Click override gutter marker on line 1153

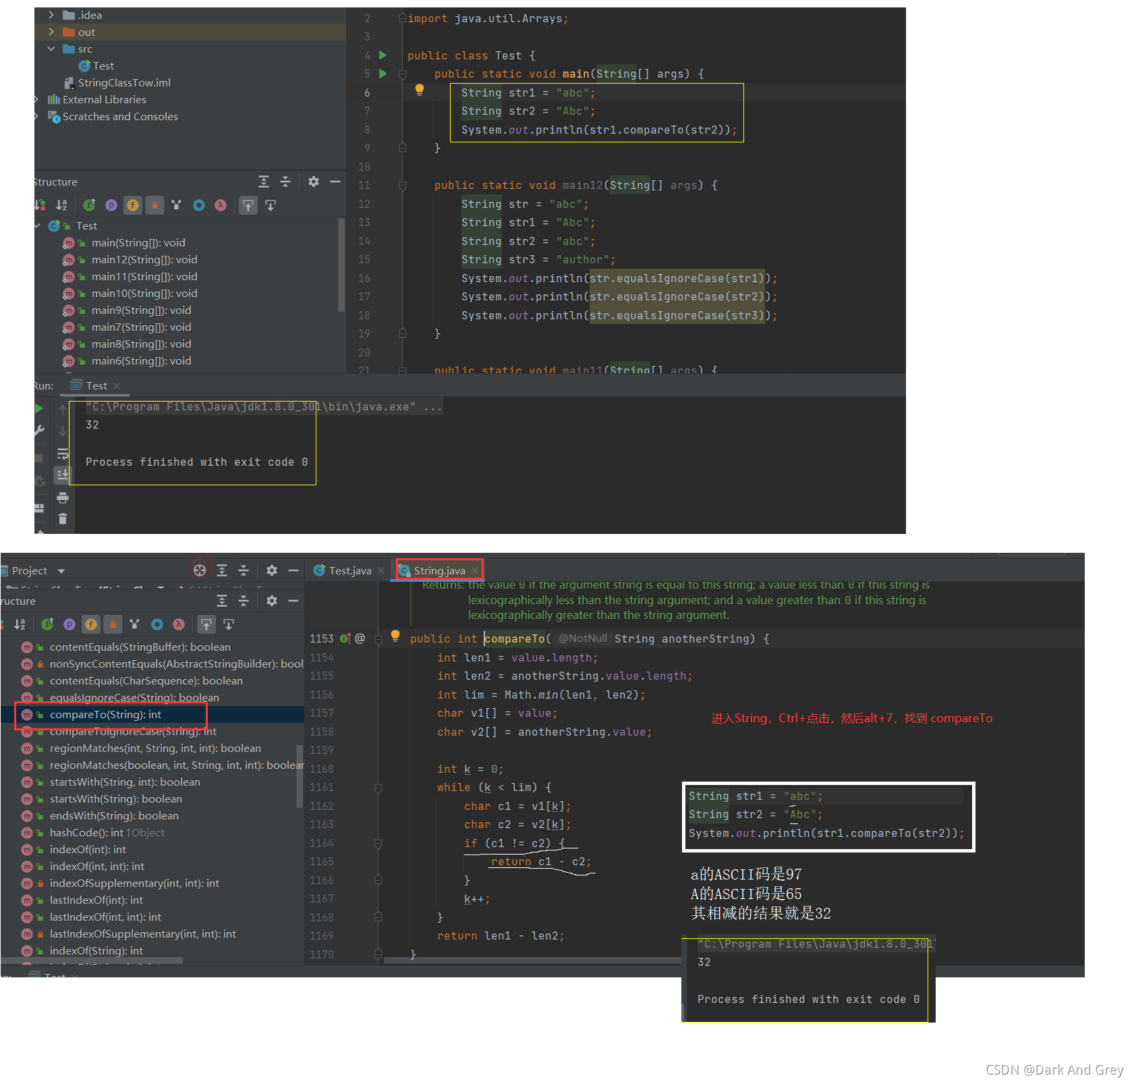345,639
